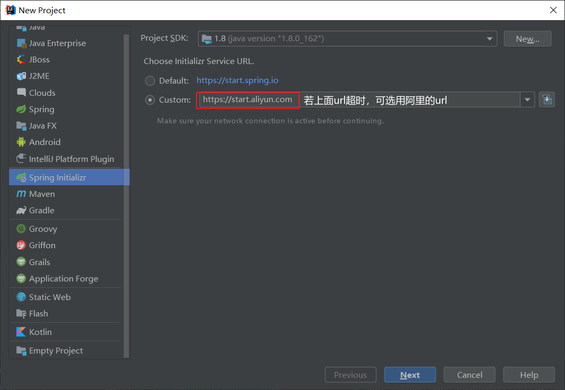Viewport: 565px width, 390px height.
Task: Close the New Project dialog
Action: point(553,10)
